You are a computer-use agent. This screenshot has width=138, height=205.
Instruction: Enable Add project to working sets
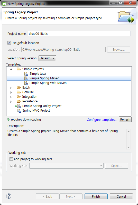point(11,159)
